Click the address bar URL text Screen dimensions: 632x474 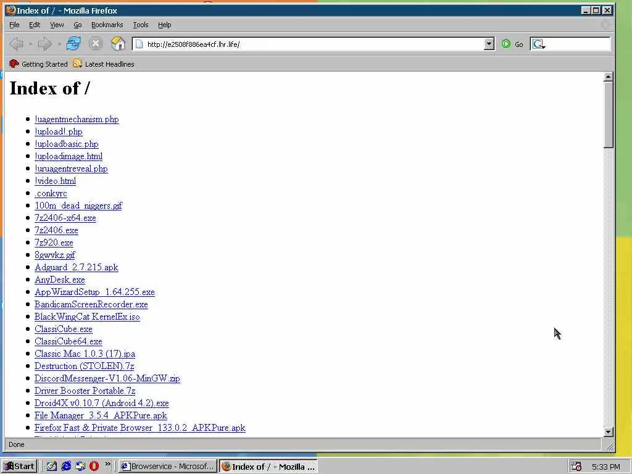point(193,44)
